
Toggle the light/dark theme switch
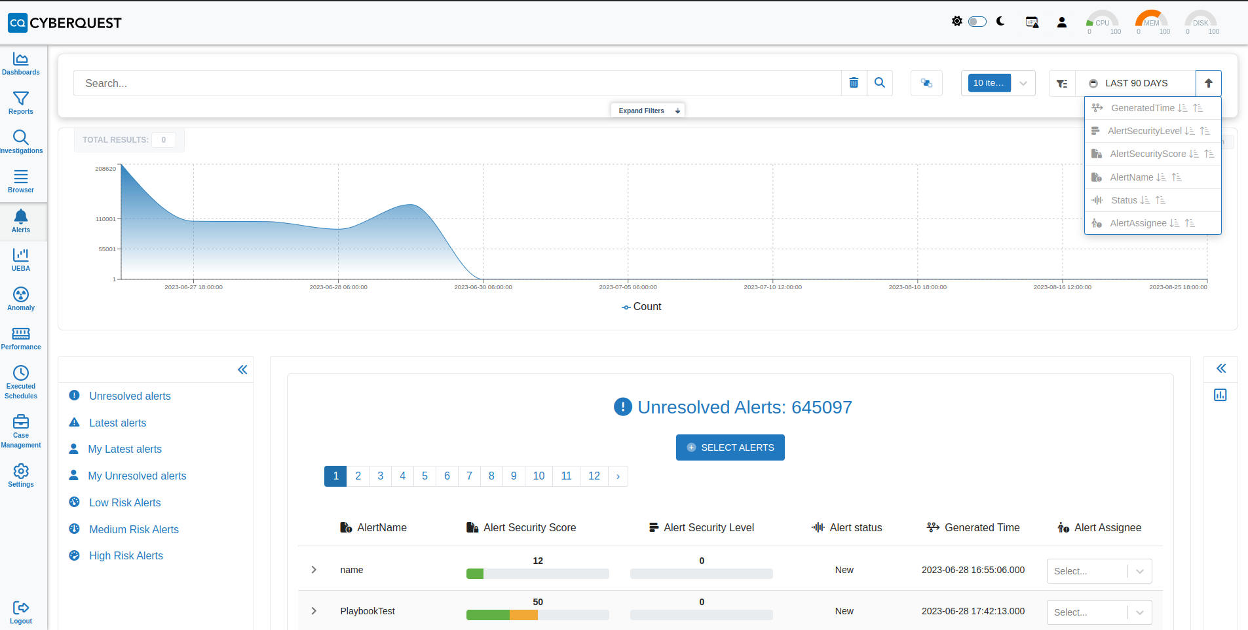point(977,22)
